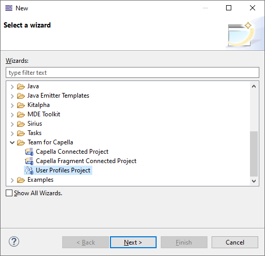Go to the Next wizard page

point(133,242)
